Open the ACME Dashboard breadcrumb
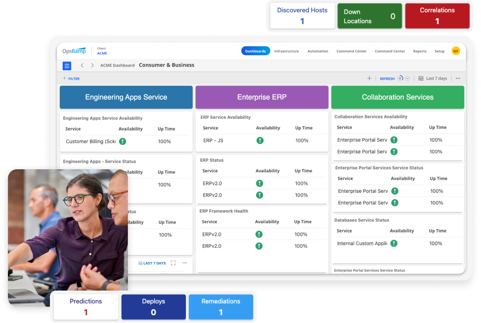 [117, 65]
